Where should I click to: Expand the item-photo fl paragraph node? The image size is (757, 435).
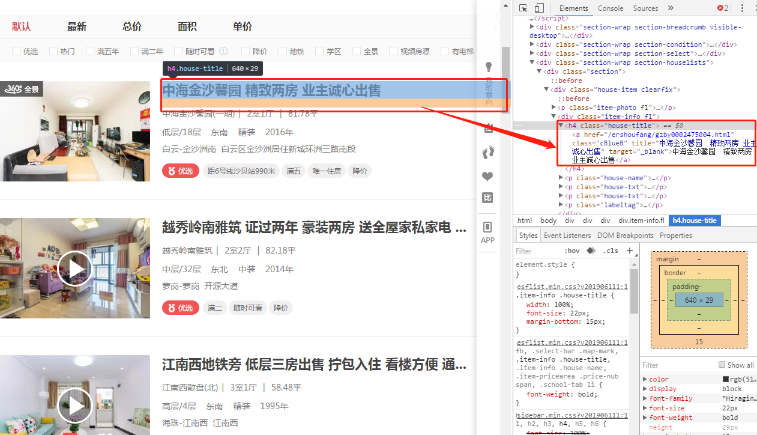(x=553, y=108)
